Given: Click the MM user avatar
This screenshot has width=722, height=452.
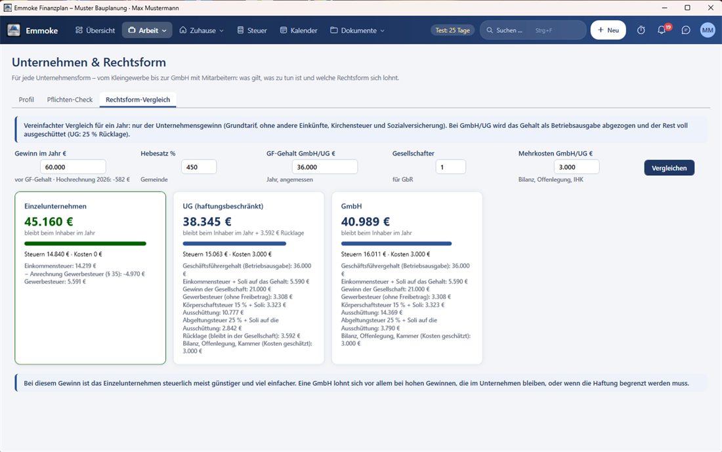Looking at the screenshot, I should (x=708, y=30).
